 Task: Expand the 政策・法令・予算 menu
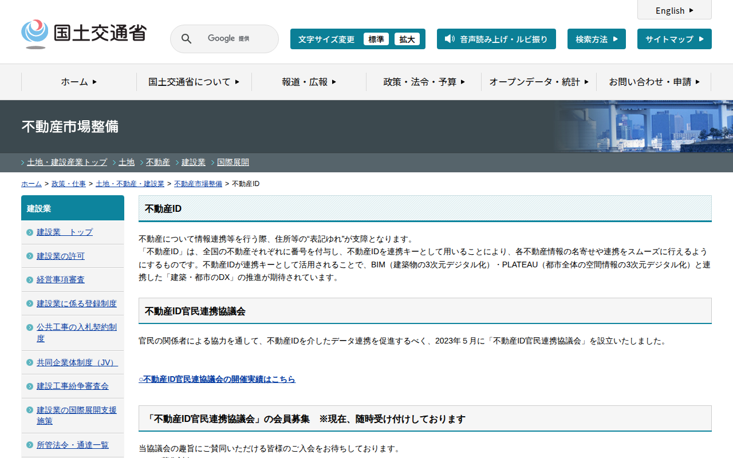click(424, 82)
